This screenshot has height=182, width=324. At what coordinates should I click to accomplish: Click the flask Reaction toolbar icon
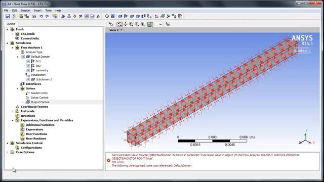pos(69,16)
